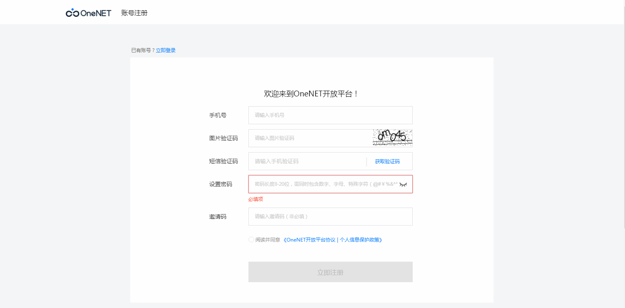This screenshot has width=625, height=308.
Task: Click 获取验证码 to request SMS code
Action: tap(387, 162)
